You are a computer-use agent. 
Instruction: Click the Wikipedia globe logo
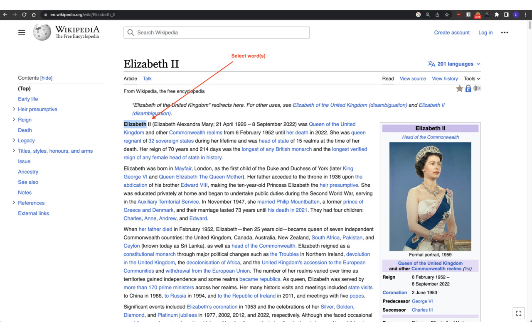(42, 32)
